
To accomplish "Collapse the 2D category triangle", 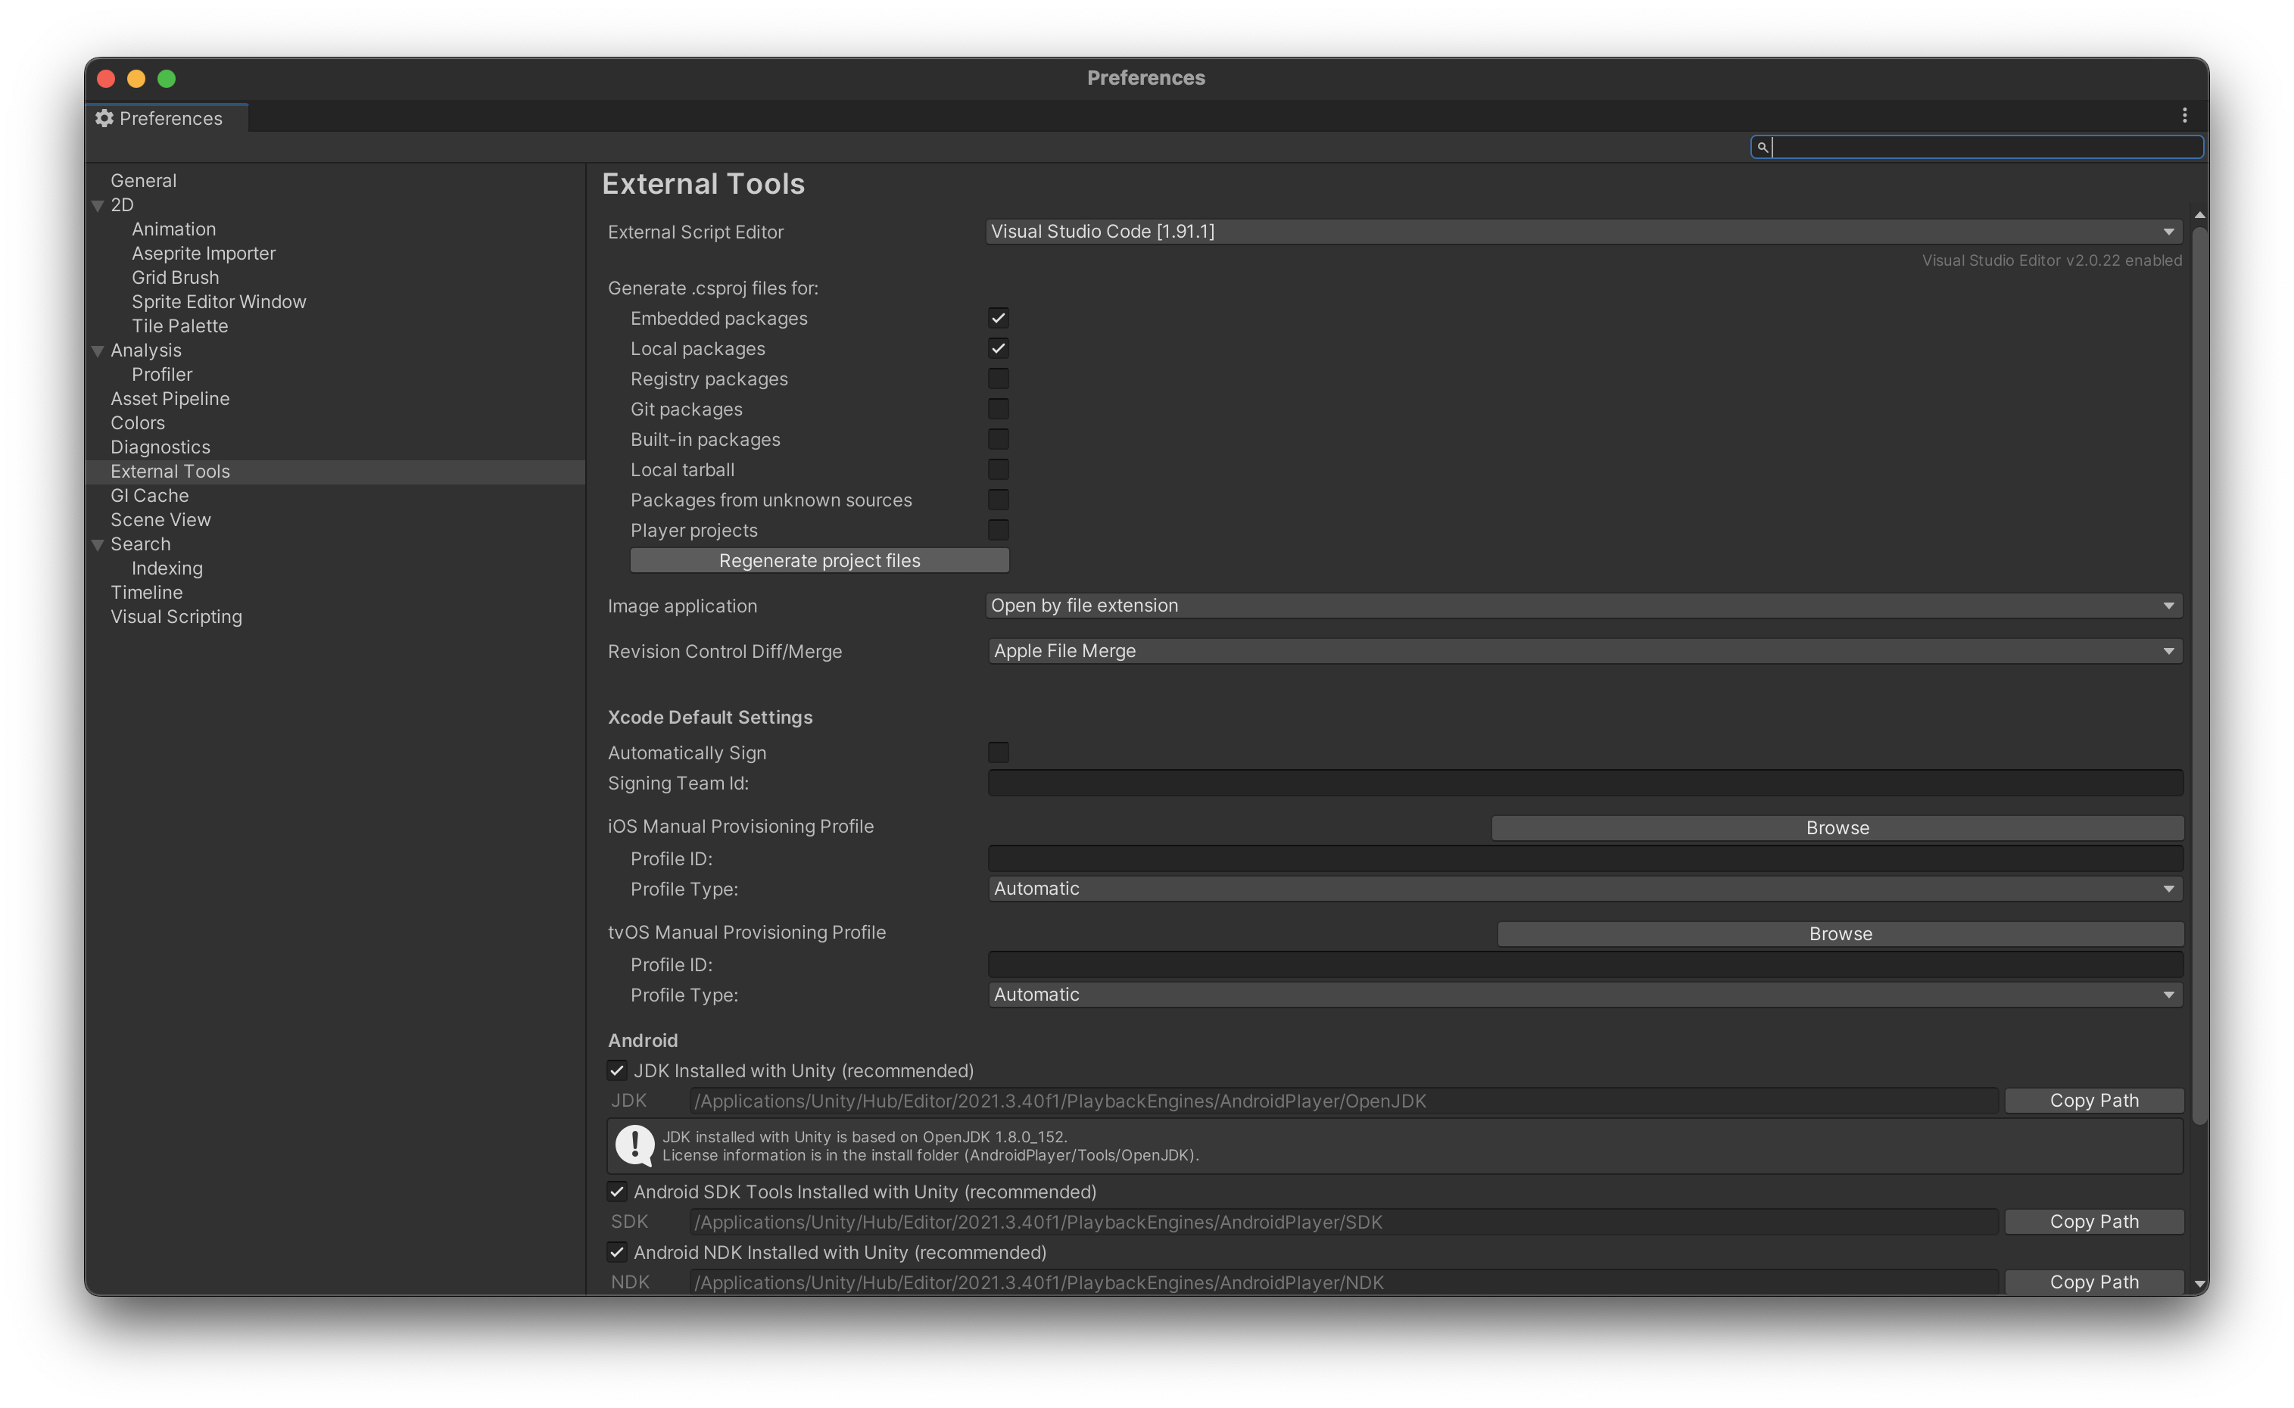I will click(98, 206).
